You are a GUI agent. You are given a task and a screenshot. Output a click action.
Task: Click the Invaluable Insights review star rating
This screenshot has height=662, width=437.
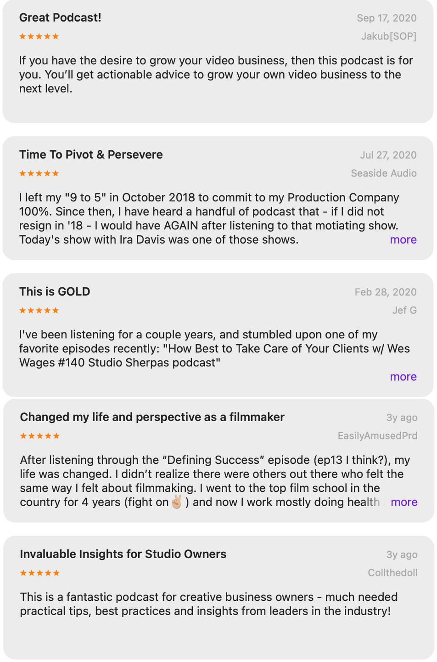point(40,573)
